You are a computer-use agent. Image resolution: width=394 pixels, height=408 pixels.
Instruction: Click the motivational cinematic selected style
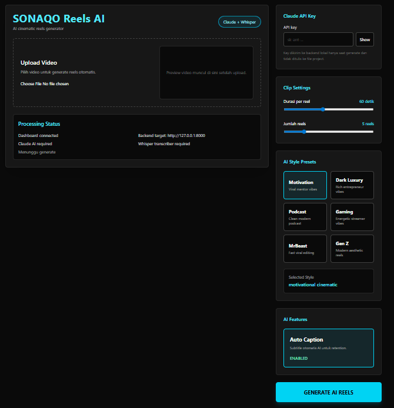pyautogui.click(x=313, y=285)
